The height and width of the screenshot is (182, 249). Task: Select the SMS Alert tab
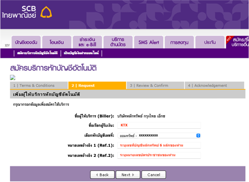pyautogui.click(x=148, y=42)
